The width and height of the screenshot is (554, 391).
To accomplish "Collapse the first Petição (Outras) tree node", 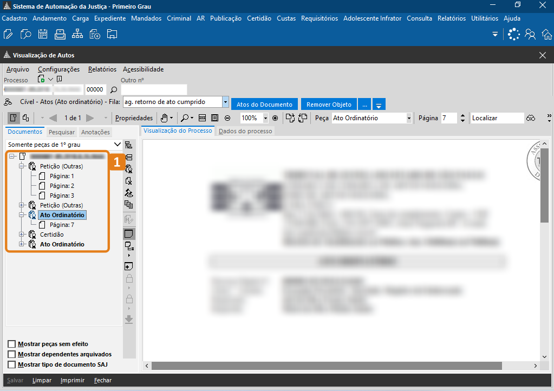I will pos(22,166).
